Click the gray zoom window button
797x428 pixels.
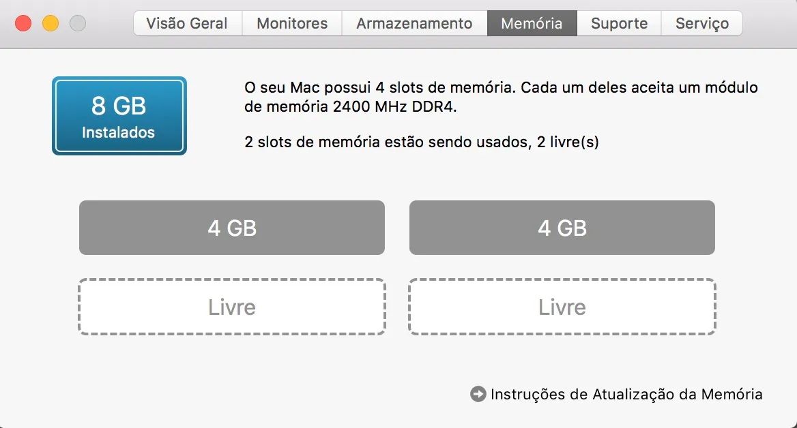point(77,22)
